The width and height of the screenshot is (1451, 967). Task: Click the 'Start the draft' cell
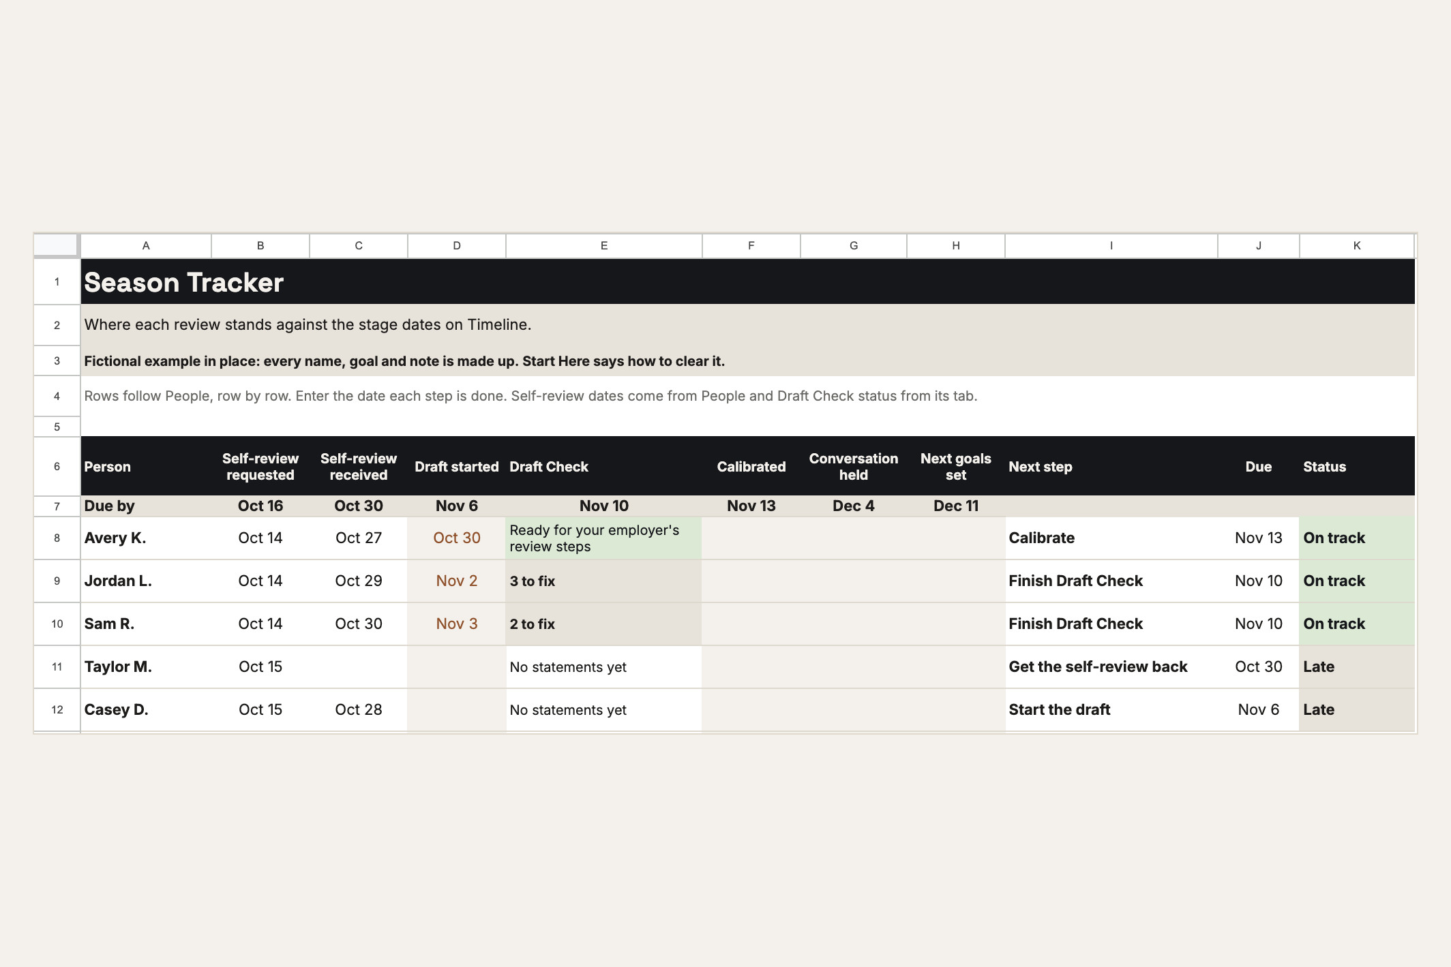click(x=1111, y=710)
